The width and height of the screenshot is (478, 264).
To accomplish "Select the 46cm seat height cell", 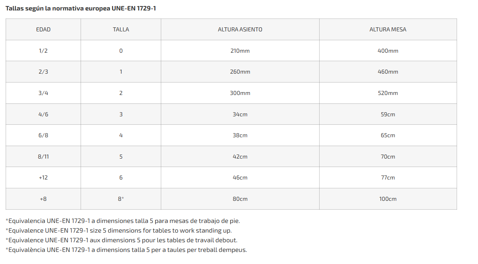I will tap(240, 177).
